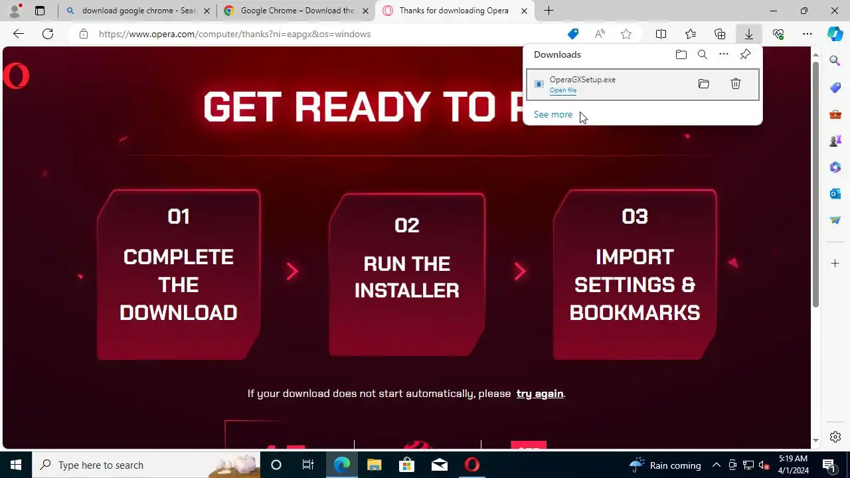Viewport: 850px width, 478px height.
Task: Open sidebar Tools briefcase
Action: pyautogui.click(x=835, y=114)
